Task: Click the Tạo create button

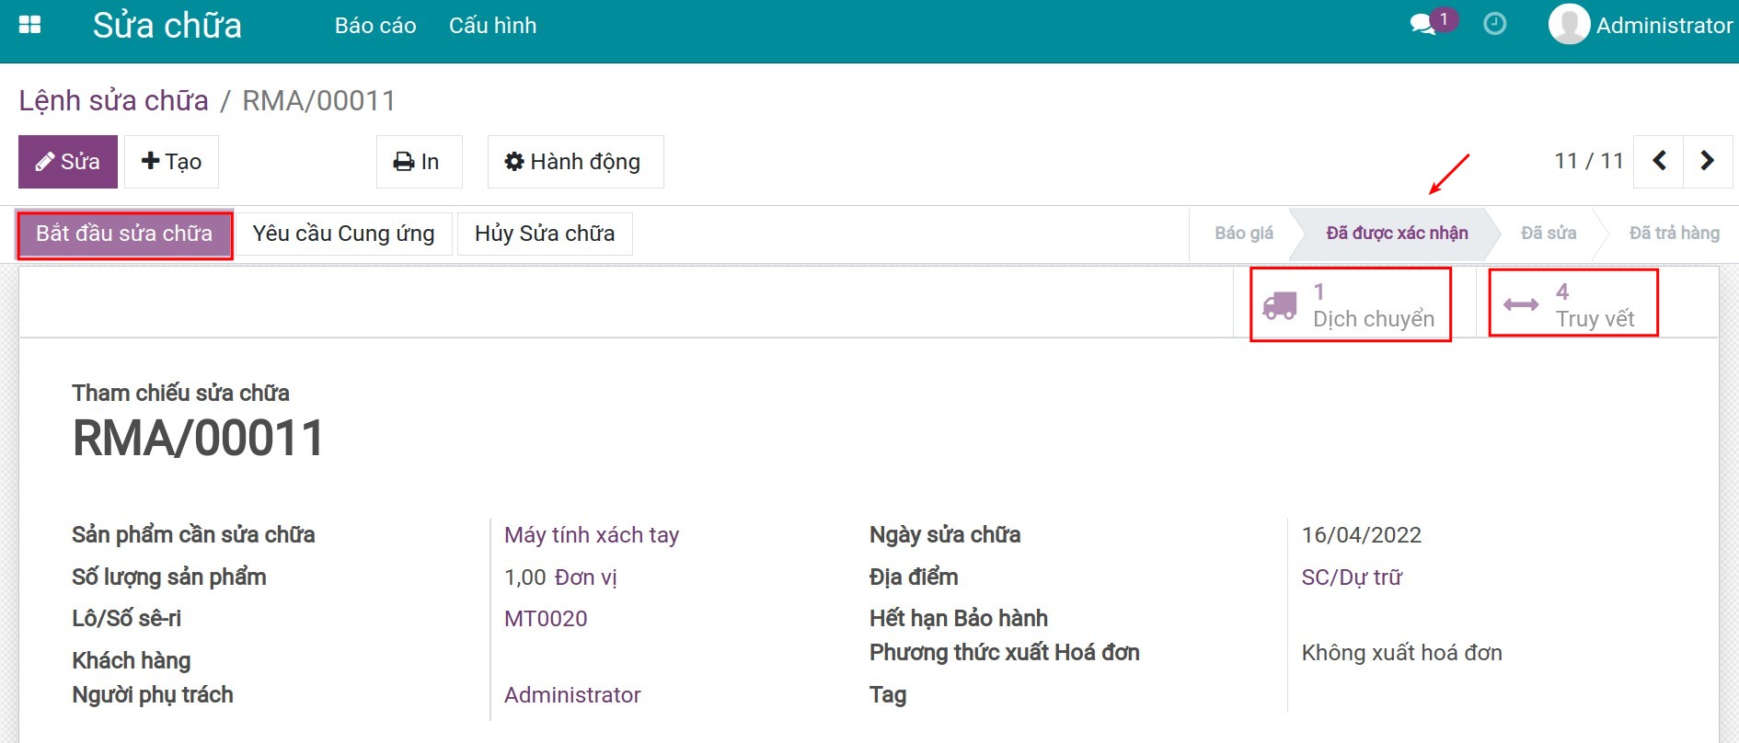Action: tap(171, 162)
